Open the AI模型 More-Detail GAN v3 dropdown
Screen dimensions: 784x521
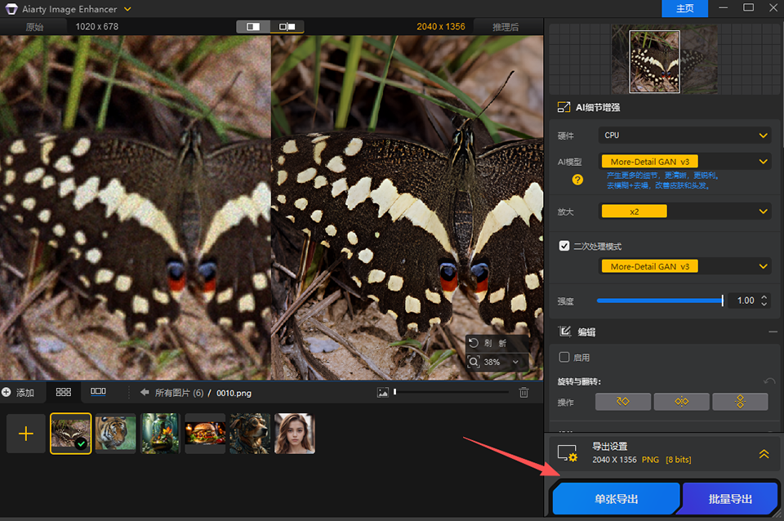pyautogui.click(x=684, y=162)
